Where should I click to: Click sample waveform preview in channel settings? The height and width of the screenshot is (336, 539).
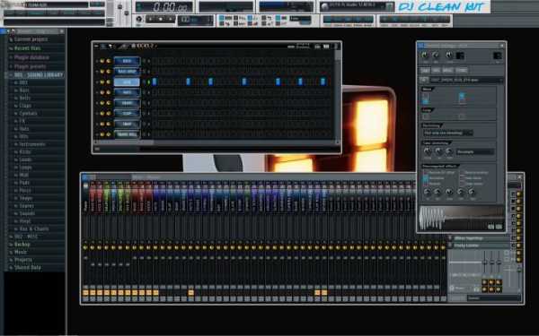pos(462,218)
